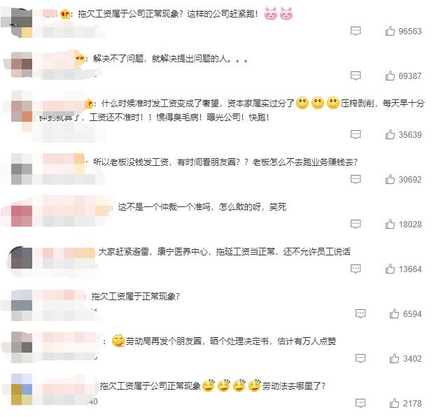Like the last comment with 2178 likes

(x=394, y=403)
